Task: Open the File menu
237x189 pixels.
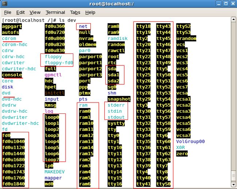Action: 8,12
